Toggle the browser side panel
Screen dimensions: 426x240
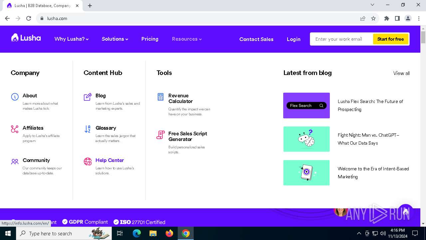397,18
